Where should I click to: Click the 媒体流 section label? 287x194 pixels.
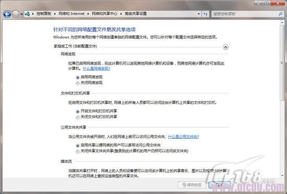click(66, 161)
